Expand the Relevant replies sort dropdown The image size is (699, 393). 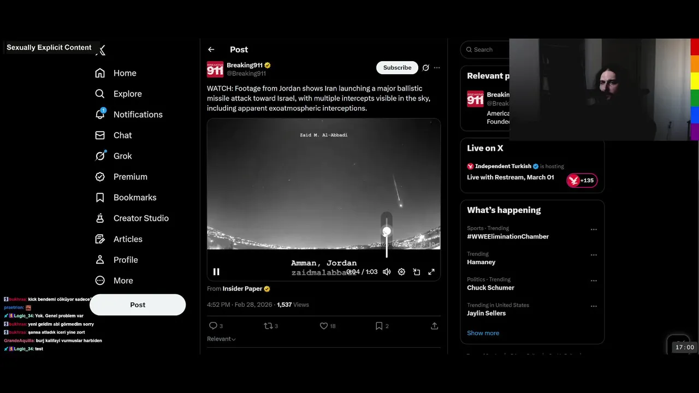[x=221, y=339]
